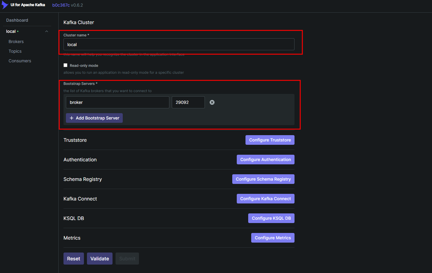
Task: Click the broker host input field
Action: pyautogui.click(x=118, y=102)
